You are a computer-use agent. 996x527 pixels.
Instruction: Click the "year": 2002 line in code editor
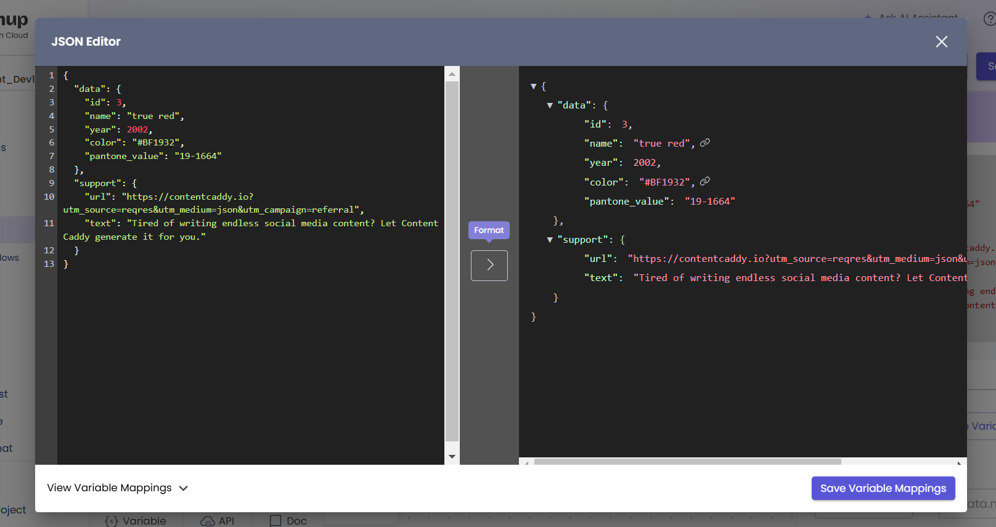[118, 129]
